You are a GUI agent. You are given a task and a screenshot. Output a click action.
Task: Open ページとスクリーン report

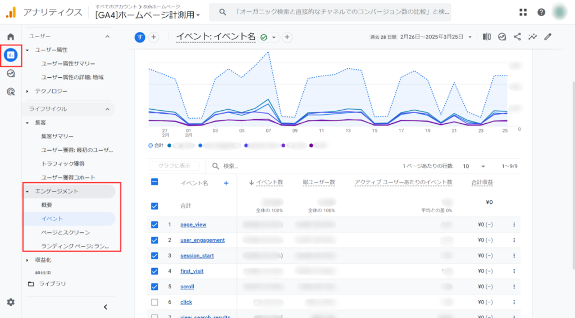click(x=66, y=232)
